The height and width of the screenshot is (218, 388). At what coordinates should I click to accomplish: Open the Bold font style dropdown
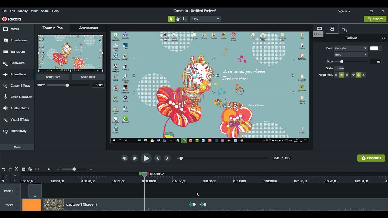tap(351, 54)
